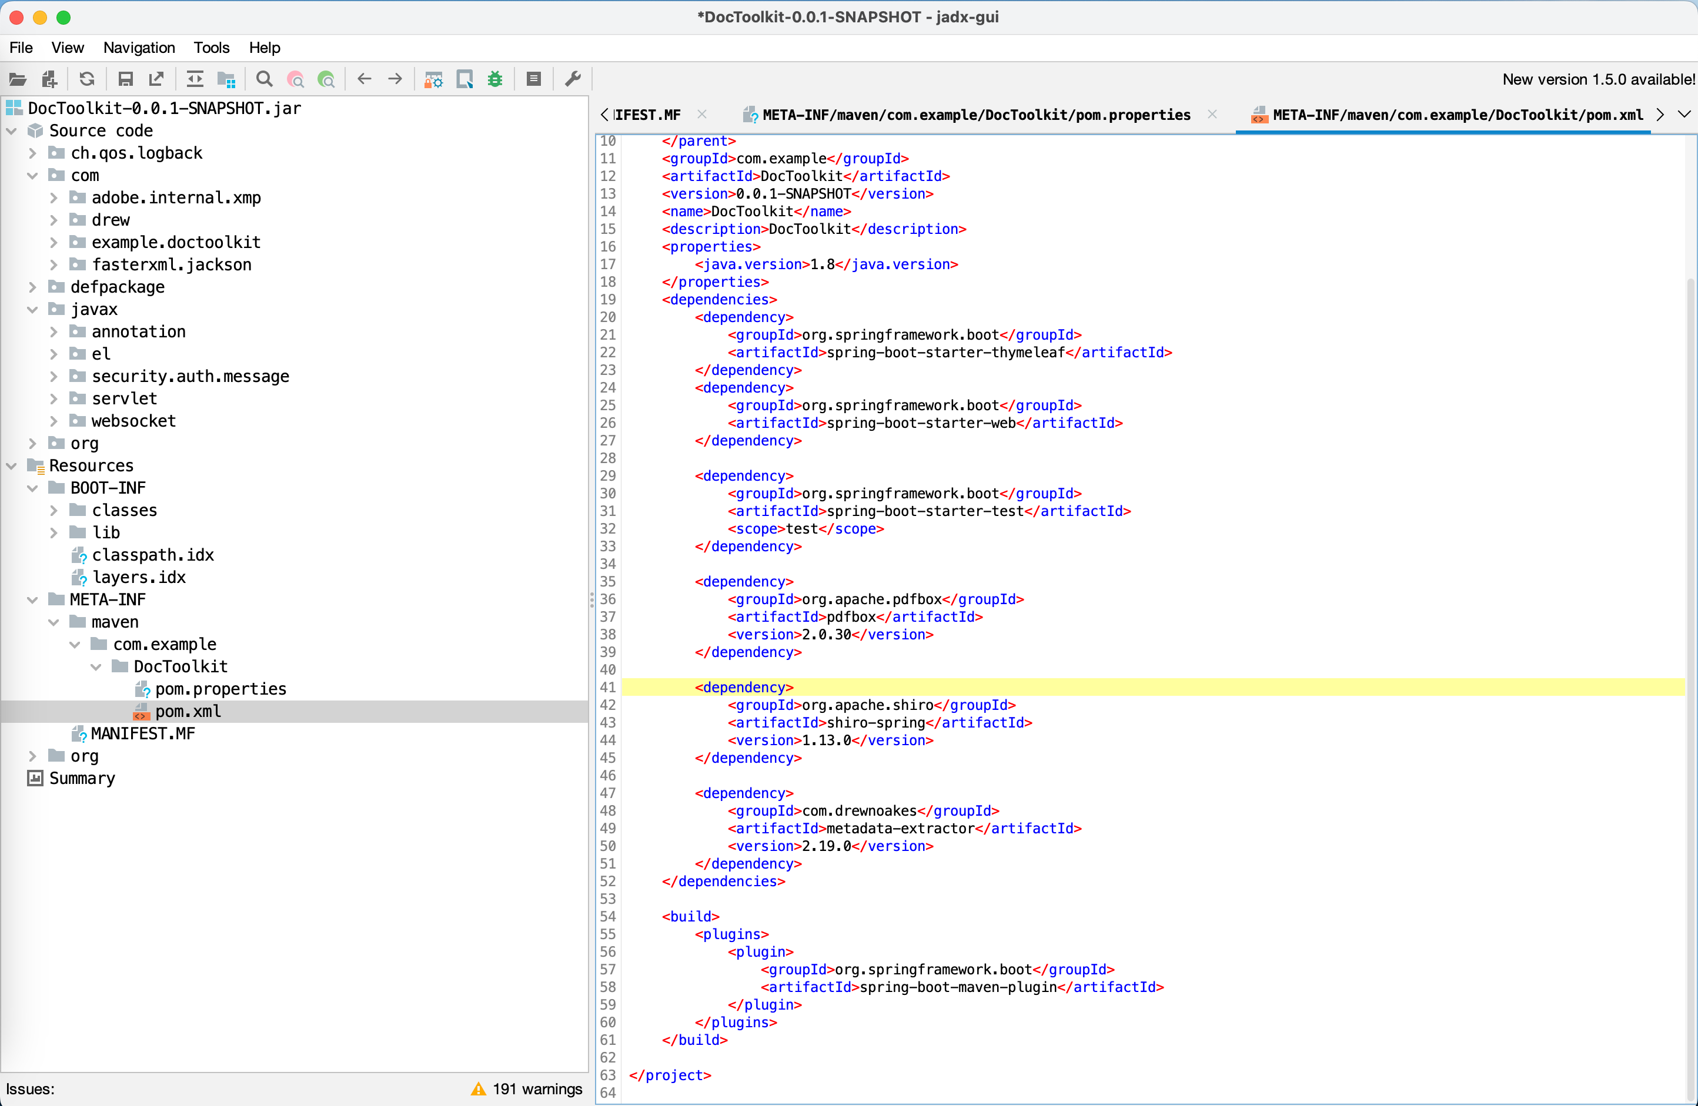Viewport: 1698px width, 1106px height.
Task: Collapse the javax package
Action: click(x=32, y=310)
